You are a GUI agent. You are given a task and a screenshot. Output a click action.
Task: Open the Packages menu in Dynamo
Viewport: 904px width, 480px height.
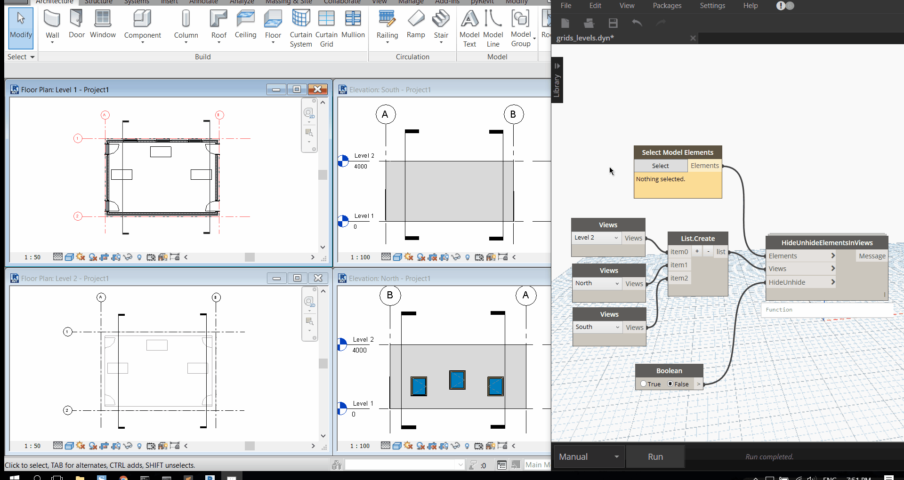(x=667, y=6)
